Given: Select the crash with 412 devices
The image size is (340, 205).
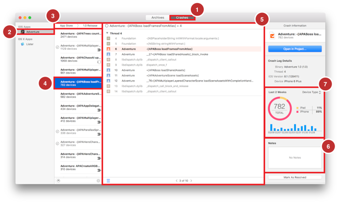Looking at the screenshot, I should point(78,119).
